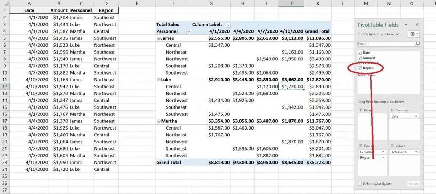
Task: Click the Grand Total value $35,723.00
Action: click(318, 163)
